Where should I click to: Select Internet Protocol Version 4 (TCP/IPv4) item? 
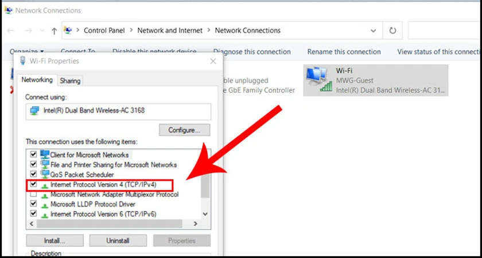point(103,184)
